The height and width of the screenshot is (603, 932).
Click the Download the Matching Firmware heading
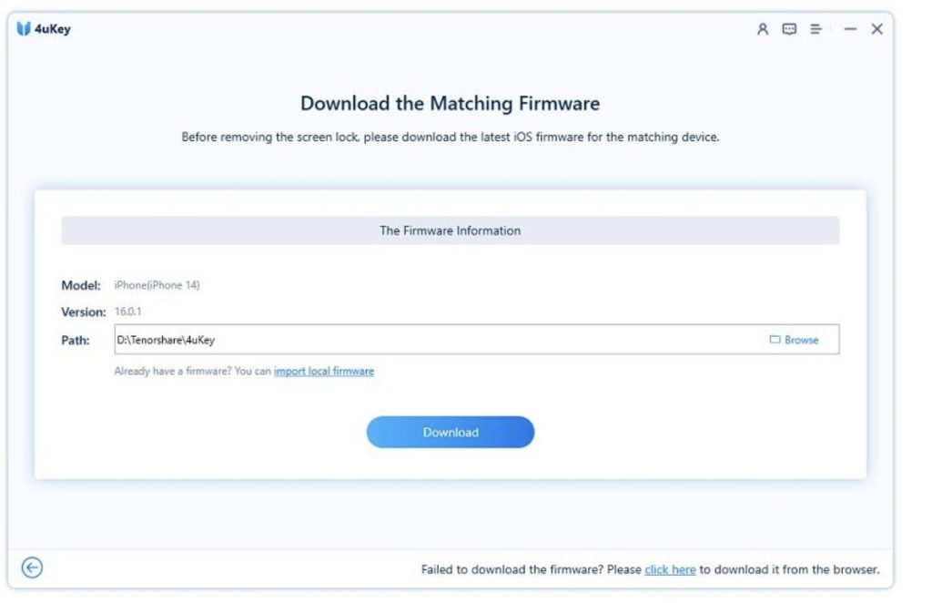point(450,104)
